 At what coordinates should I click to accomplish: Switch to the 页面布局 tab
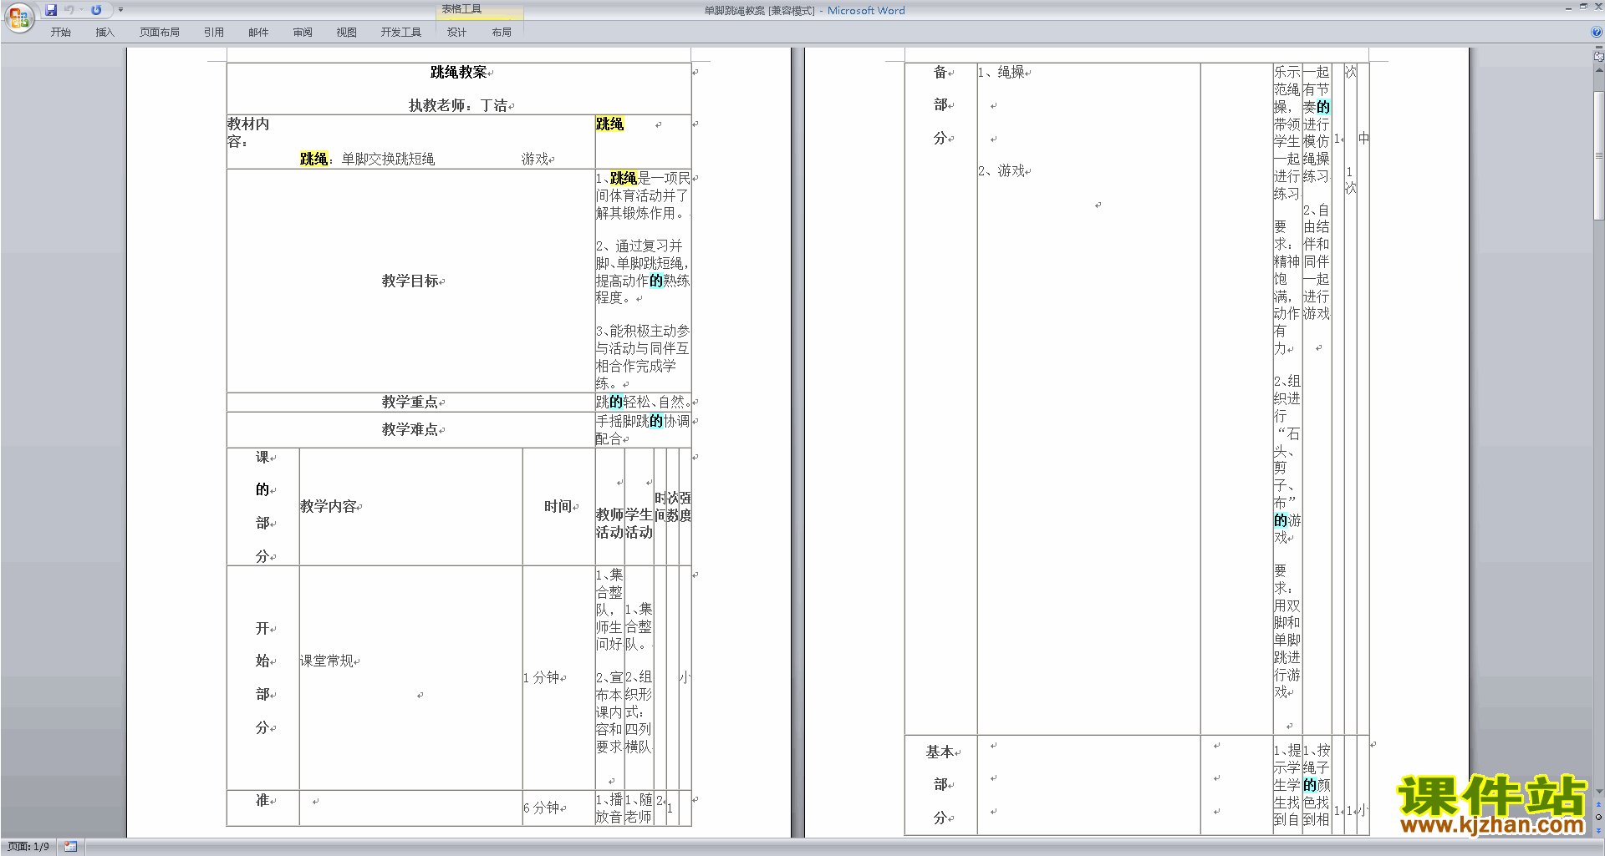tap(160, 33)
